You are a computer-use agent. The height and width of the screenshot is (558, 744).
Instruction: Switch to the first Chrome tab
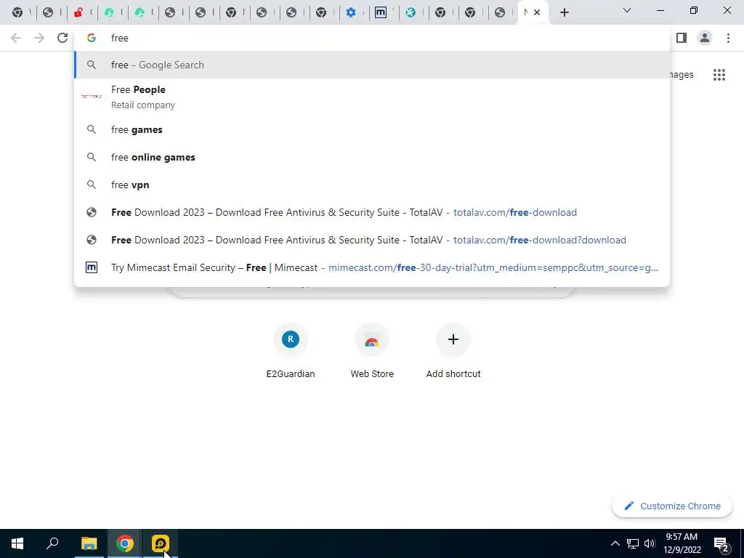coord(20,13)
